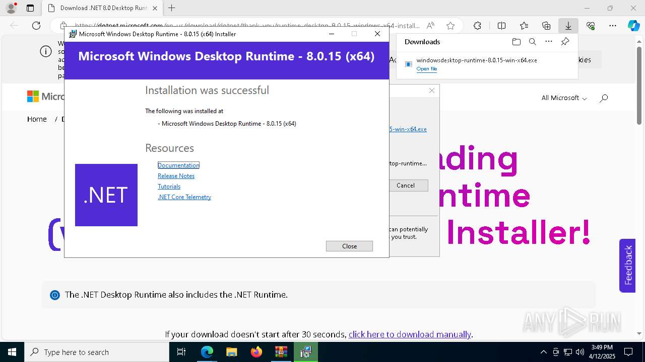
Task: Click Open file link for downloaded runtime
Action: [426, 69]
